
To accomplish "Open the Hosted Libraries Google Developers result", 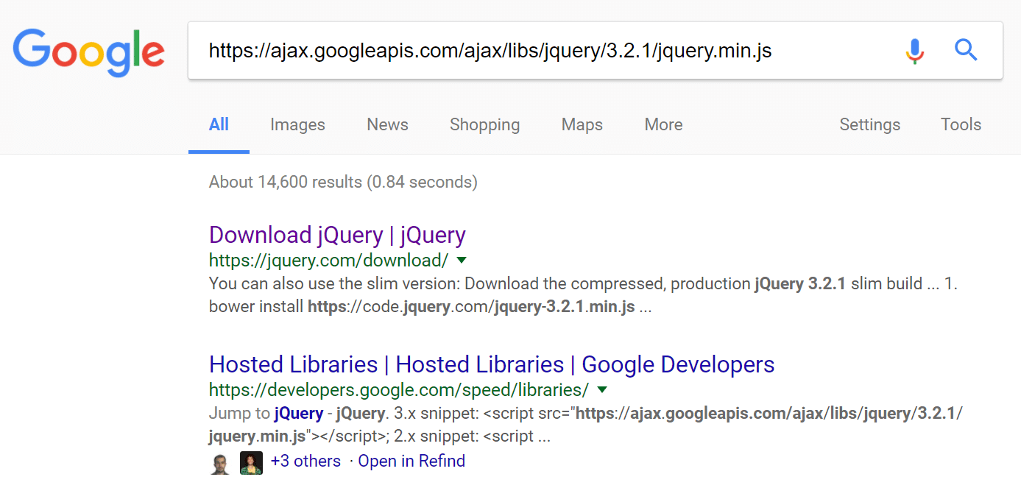I will 492,364.
